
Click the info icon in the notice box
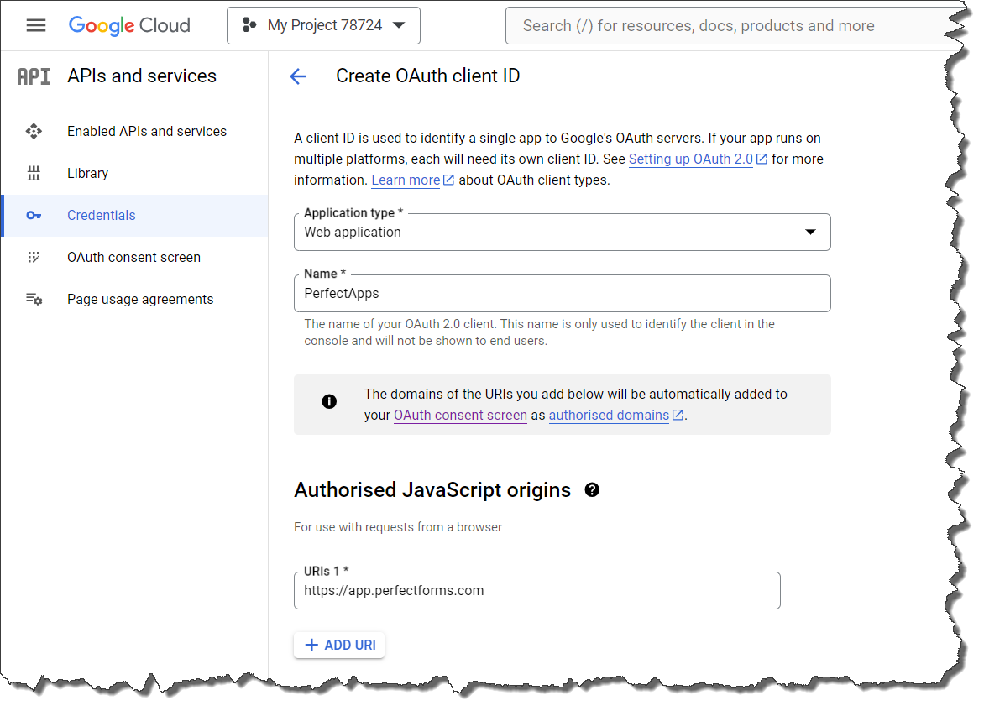(329, 401)
